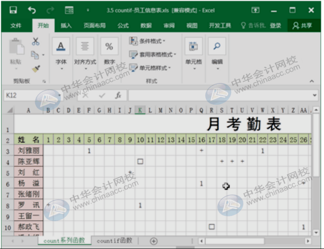Add a new sheet with plus button
This screenshot has width=324, height=249.
coord(154,241)
